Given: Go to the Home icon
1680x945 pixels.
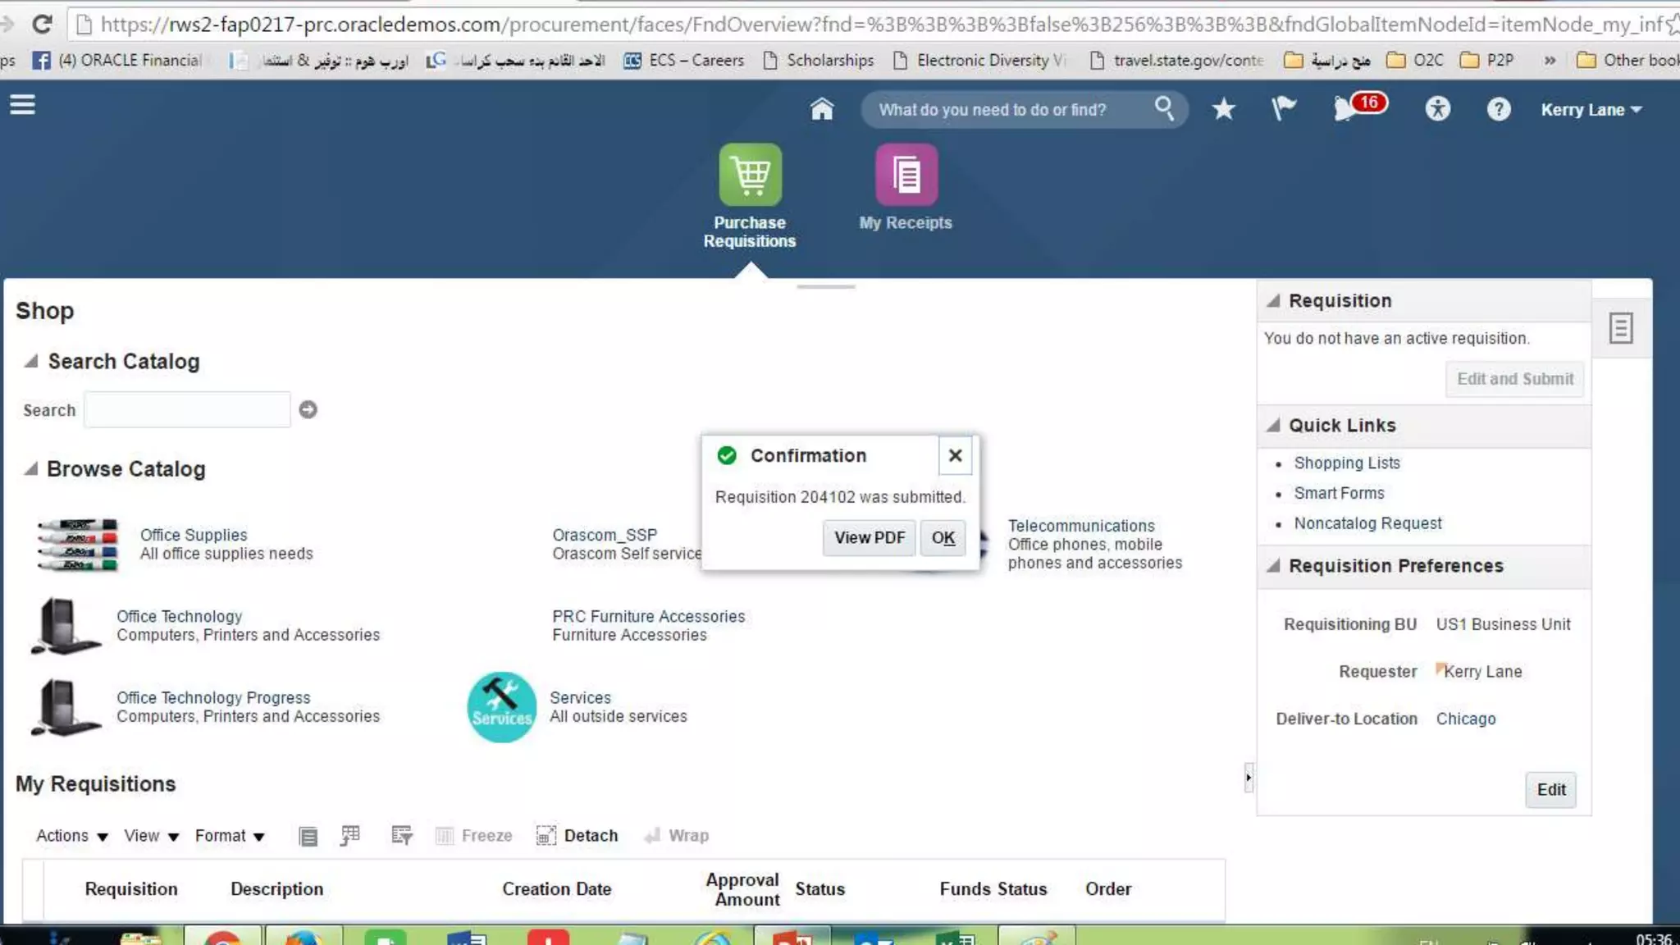Looking at the screenshot, I should click(821, 109).
